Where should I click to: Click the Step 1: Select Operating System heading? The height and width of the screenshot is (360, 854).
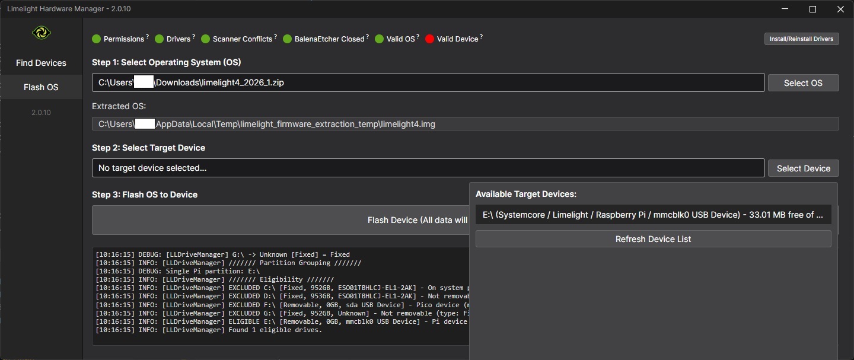(167, 62)
